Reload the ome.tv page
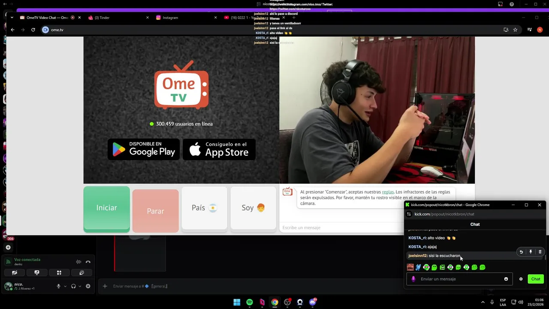549x309 pixels. pyautogui.click(x=33, y=30)
